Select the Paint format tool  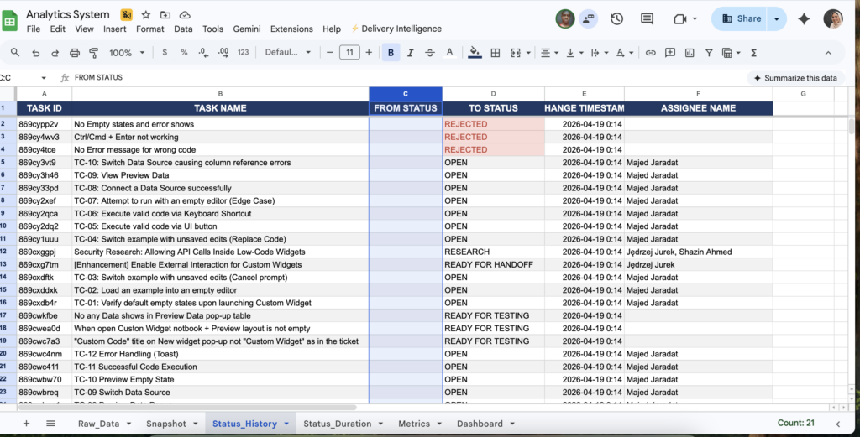coord(94,53)
